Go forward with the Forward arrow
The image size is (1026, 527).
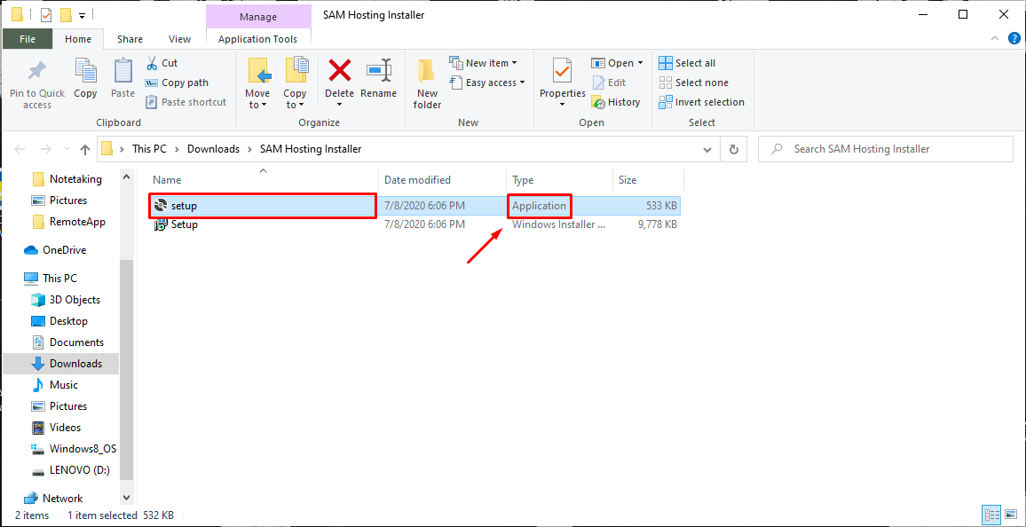[46, 149]
